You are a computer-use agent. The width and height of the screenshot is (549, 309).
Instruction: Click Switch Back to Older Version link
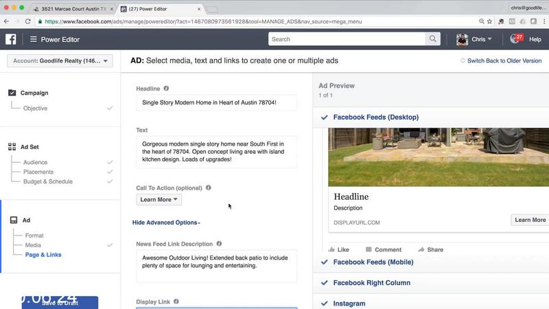(504, 60)
